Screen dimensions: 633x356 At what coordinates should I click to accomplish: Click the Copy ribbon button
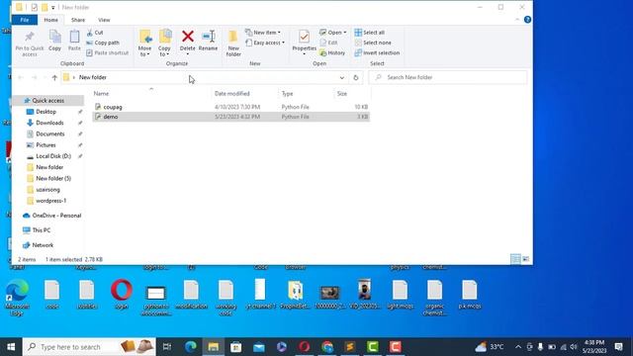(x=55, y=41)
